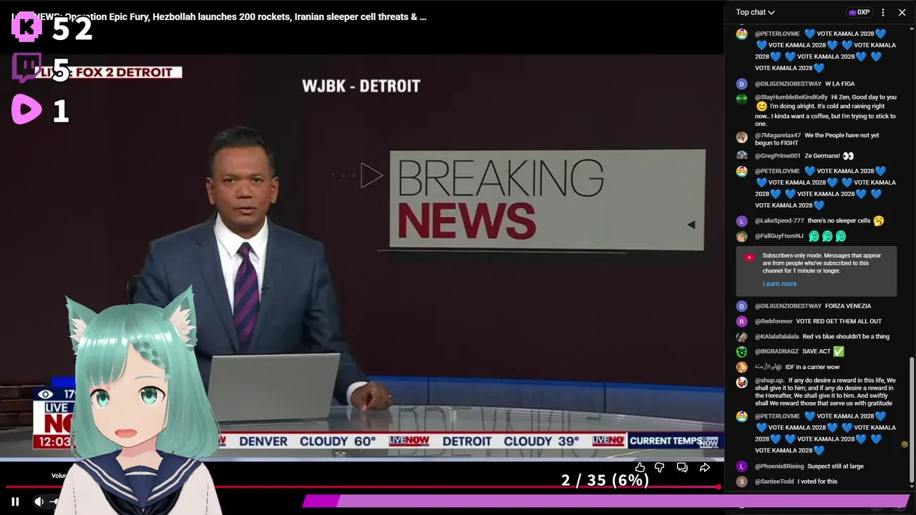Screen dimensions: 916x515
Task: Click the 'W LA FIGA' chat message
Action: [x=839, y=84]
